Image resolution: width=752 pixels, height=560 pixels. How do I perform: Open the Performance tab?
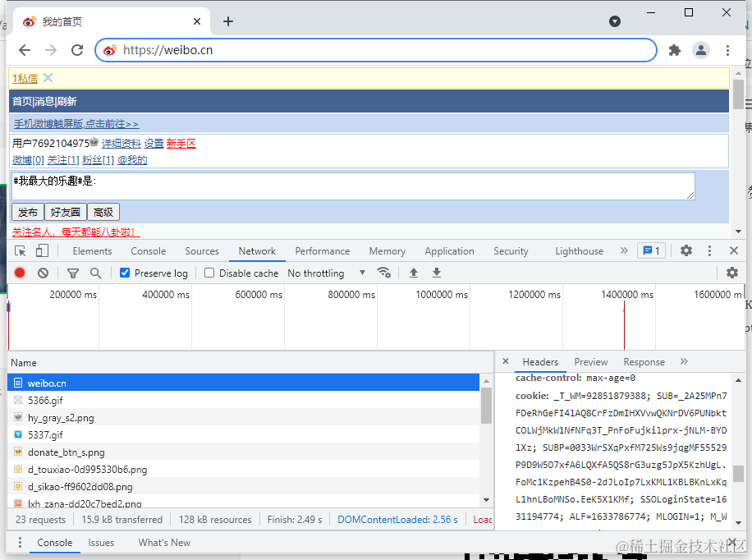point(323,251)
